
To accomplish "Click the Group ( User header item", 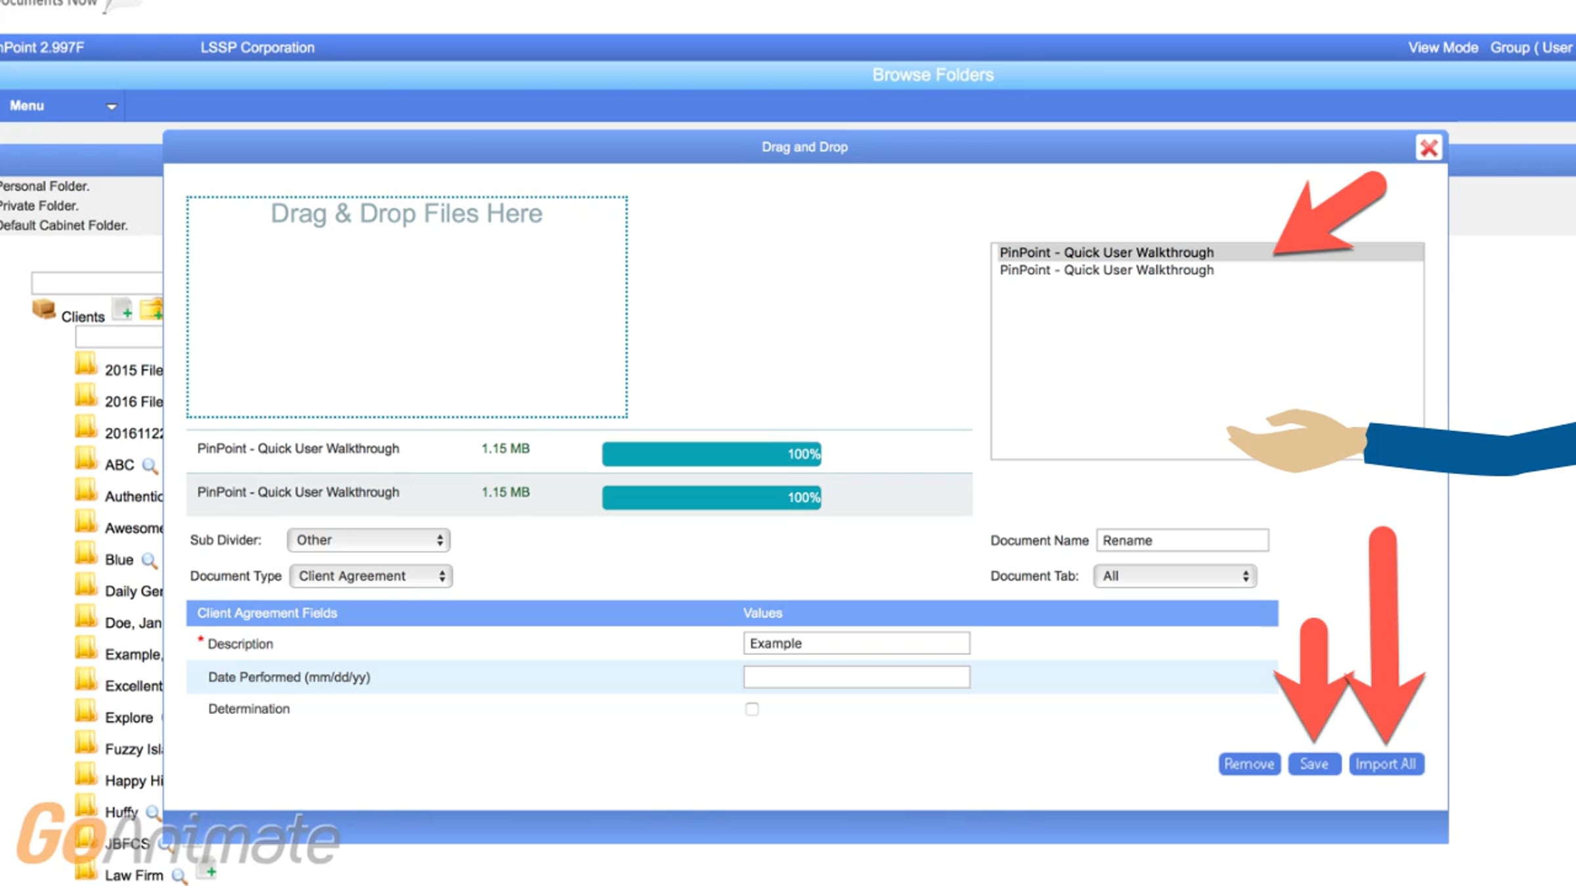I will pyautogui.click(x=1531, y=48).
